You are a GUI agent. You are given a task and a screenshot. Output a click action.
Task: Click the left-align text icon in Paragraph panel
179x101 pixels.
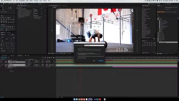(x=1, y=27)
